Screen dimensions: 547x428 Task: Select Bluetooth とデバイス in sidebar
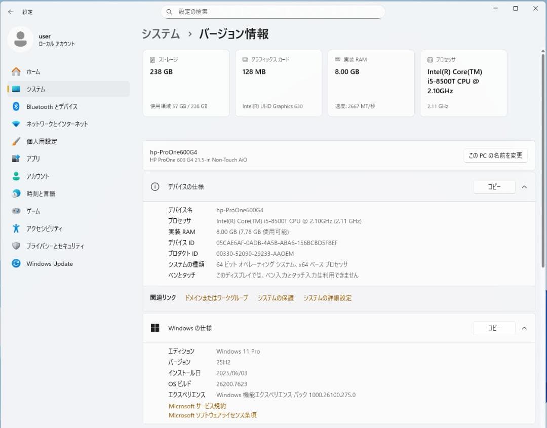point(68,106)
